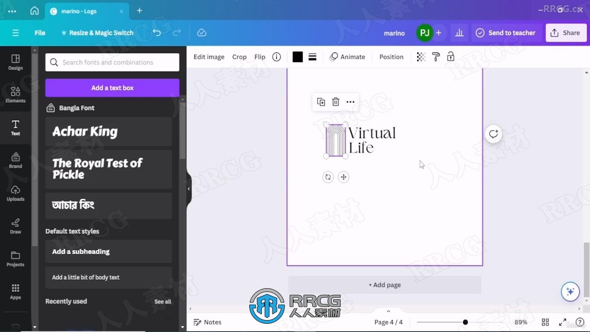
Task: Open the Design panel in sidebar
Action: 15,62
